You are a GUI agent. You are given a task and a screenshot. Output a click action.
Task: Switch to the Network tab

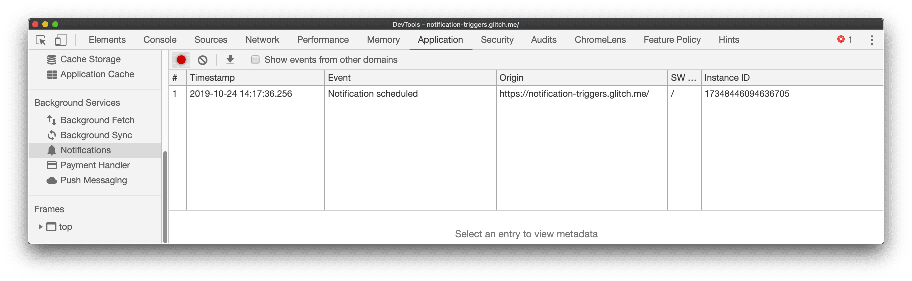click(x=262, y=40)
